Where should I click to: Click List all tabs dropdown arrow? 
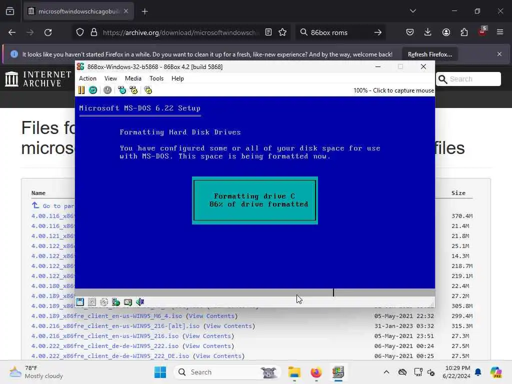coord(413,11)
